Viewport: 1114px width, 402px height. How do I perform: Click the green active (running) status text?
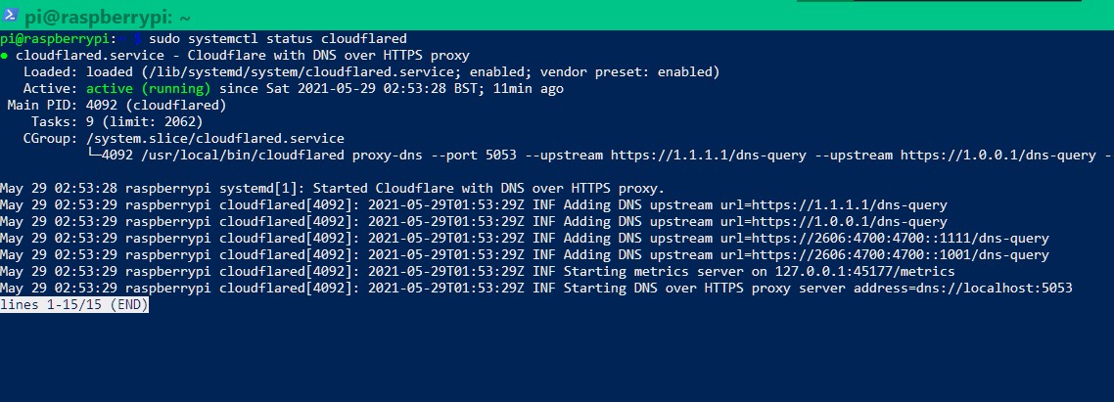pos(149,89)
